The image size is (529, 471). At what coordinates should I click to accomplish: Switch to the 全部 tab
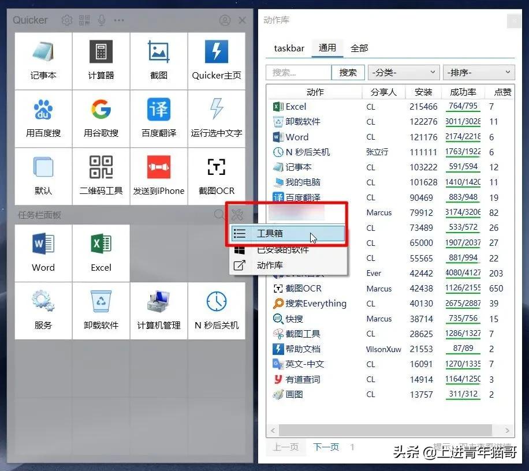tap(359, 48)
